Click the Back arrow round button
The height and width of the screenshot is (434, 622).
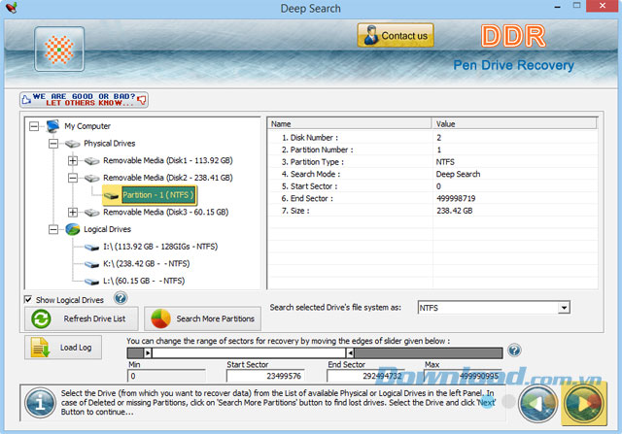[x=538, y=404]
